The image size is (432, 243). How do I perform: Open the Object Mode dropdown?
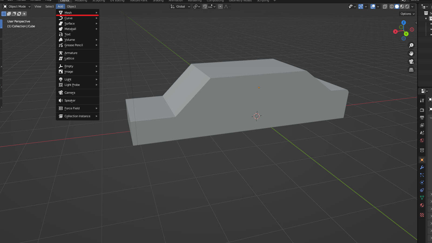(17, 6)
